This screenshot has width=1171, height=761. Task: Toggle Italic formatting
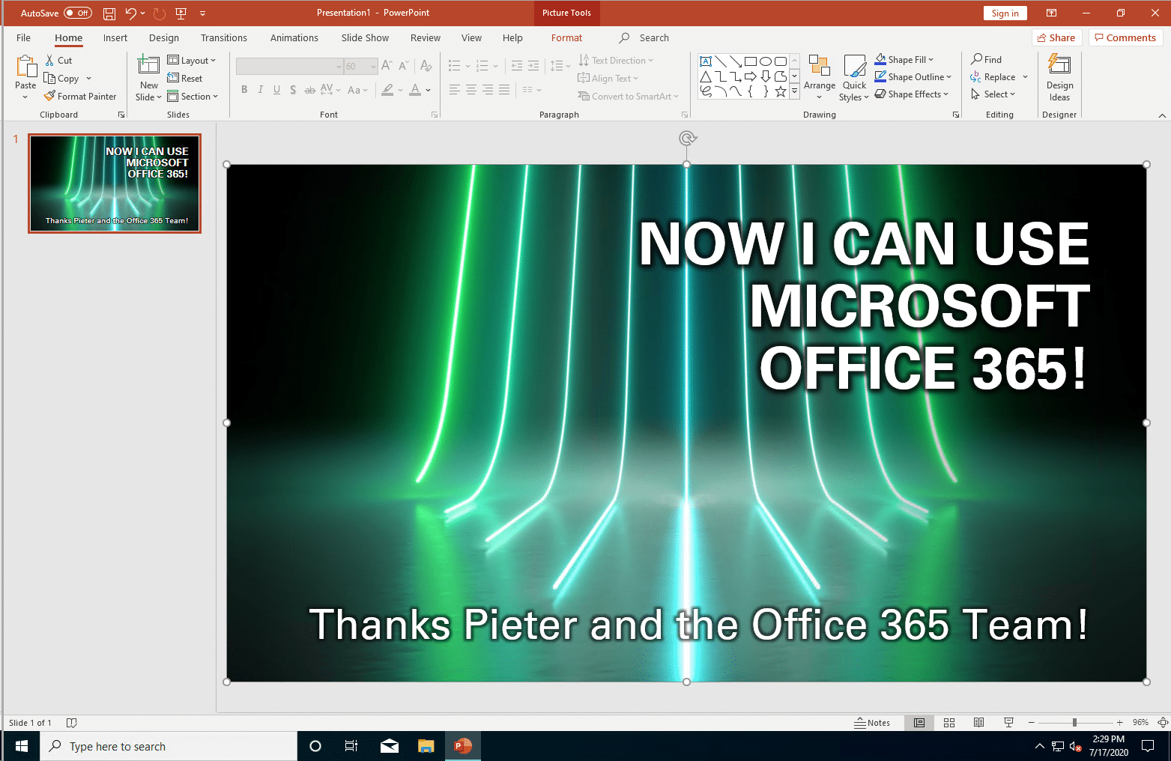tap(261, 90)
